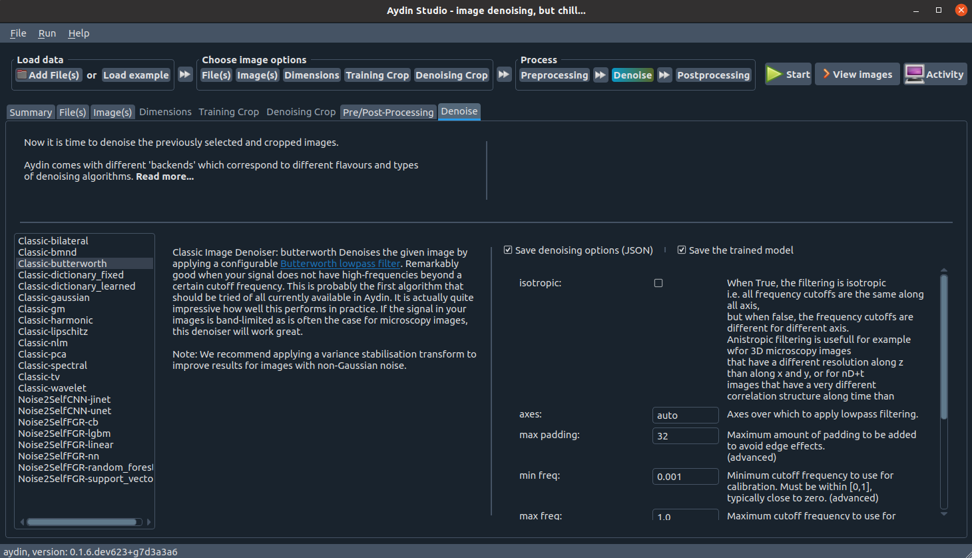Click the forward arrow after Preprocessing
972x558 pixels.
tap(601, 75)
